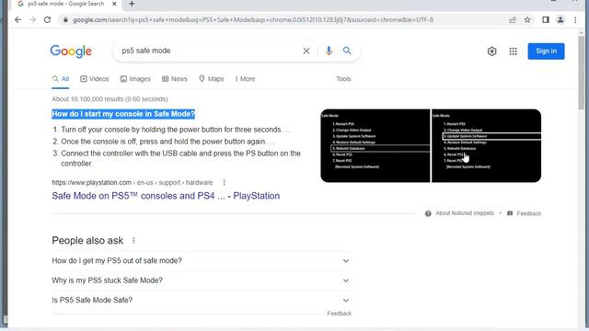Image resolution: width=589 pixels, height=331 pixels.
Task: Click the blue magnifier search icon
Action: click(x=347, y=51)
